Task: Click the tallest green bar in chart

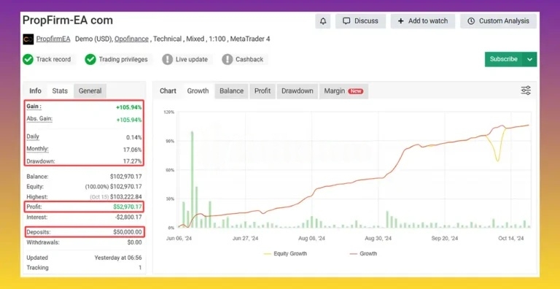Action: 192,180
